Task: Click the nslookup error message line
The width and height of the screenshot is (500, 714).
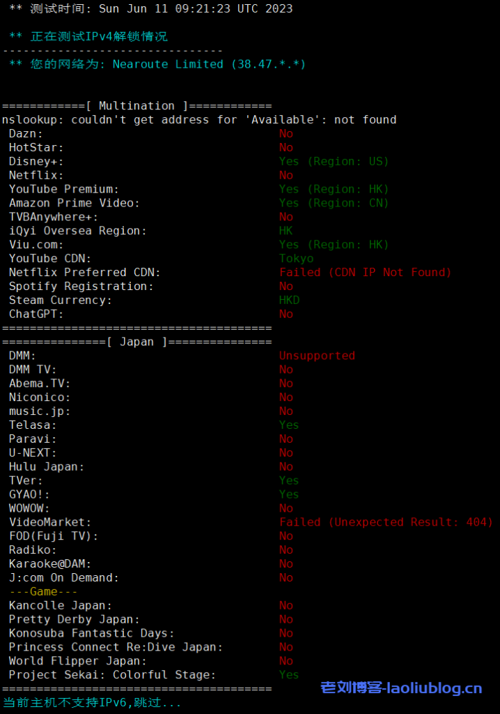Action: [199, 120]
